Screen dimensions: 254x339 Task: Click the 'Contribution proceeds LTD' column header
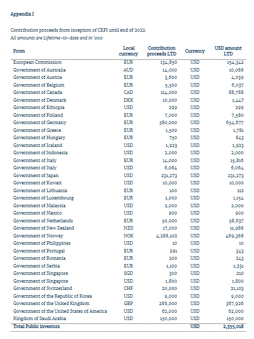click(162, 51)
